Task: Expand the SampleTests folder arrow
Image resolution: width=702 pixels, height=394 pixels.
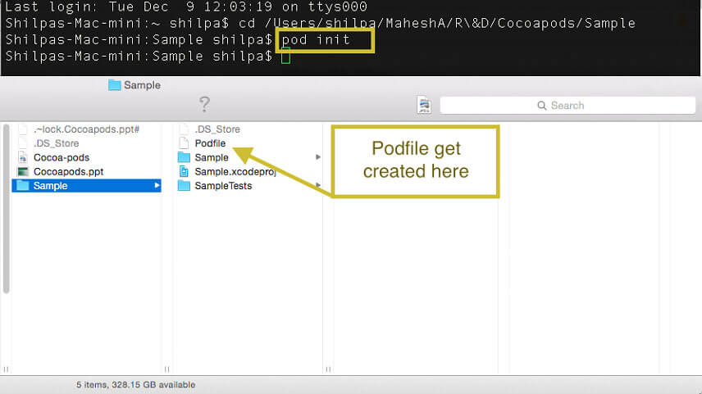Action: [x=318, y=184]
